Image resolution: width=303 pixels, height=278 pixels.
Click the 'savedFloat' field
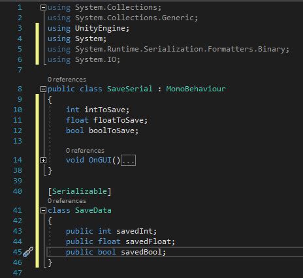coord(148,241)
